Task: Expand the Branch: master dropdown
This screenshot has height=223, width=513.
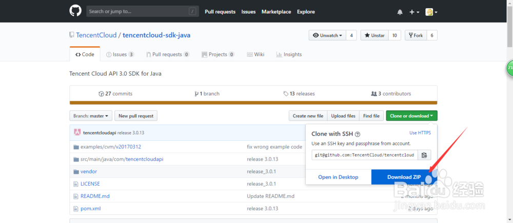Action: 90,116
